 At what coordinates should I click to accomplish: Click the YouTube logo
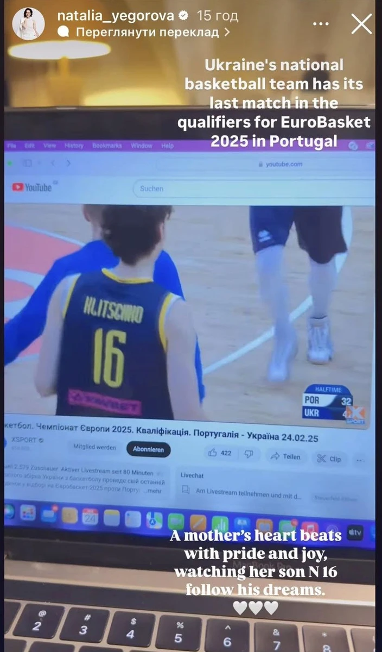pos(33,187)
